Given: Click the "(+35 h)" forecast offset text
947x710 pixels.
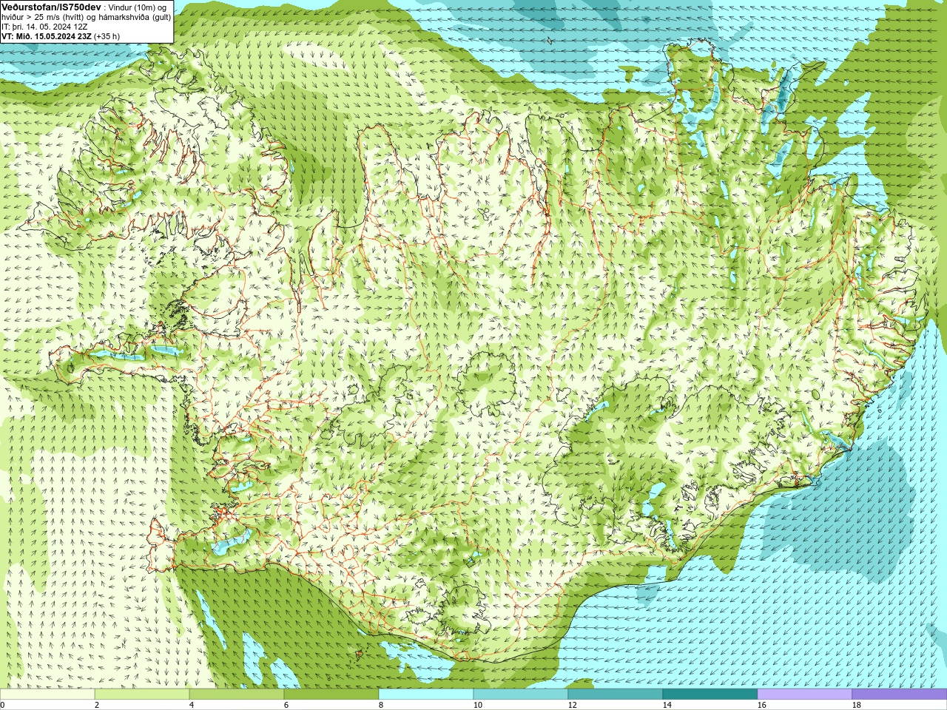Looking at the screenshot, I should [x=107, y=36].
